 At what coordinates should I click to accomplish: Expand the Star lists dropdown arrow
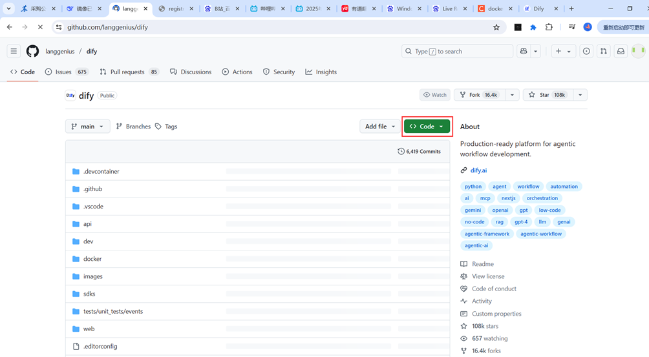580,95
